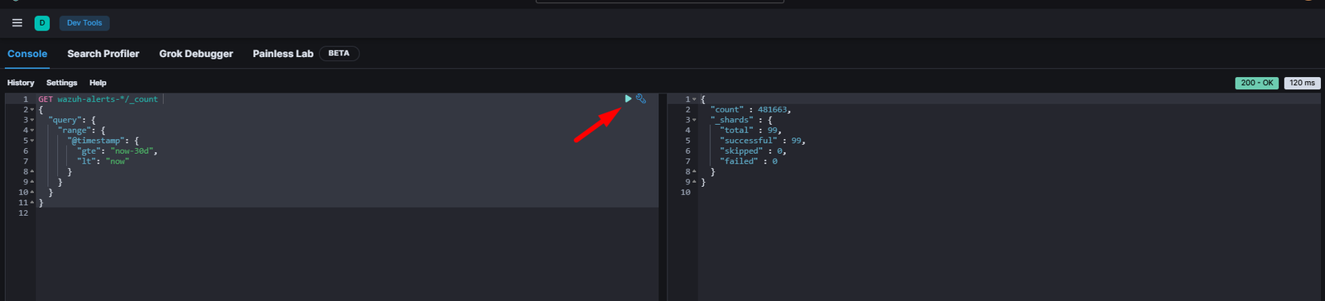Open the hamburger navigation menu

[x=17, y=23]
